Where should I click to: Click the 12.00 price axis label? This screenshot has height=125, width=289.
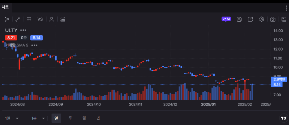(x=278, y=49)
